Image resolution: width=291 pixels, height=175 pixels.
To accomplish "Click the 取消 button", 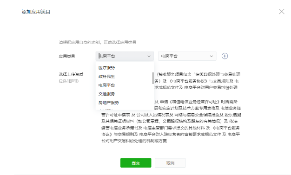I will coord(170,163).
